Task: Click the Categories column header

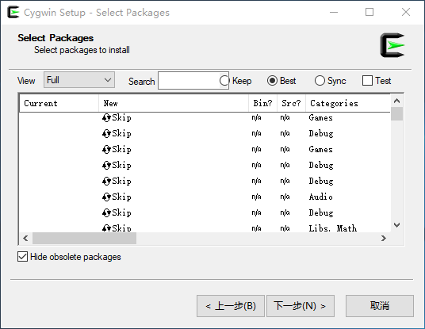Action: pos(348,103)
